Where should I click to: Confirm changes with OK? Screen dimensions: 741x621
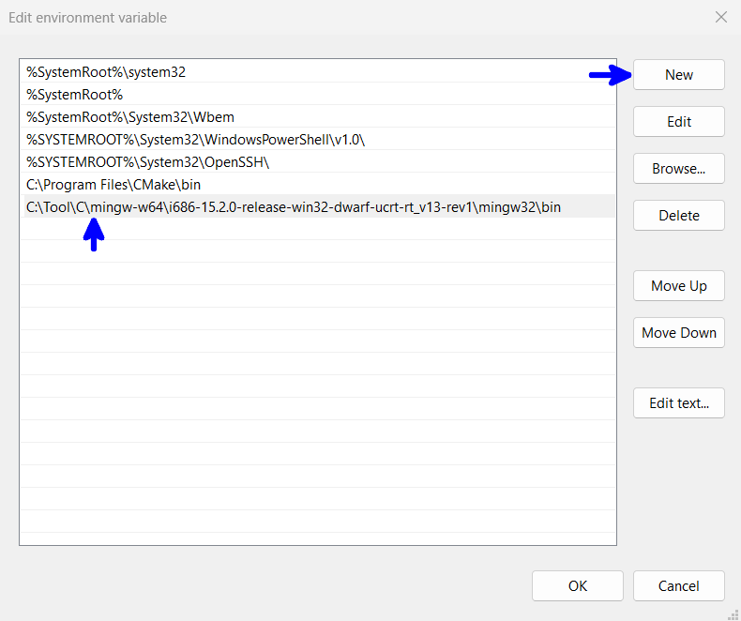point(578,586)
